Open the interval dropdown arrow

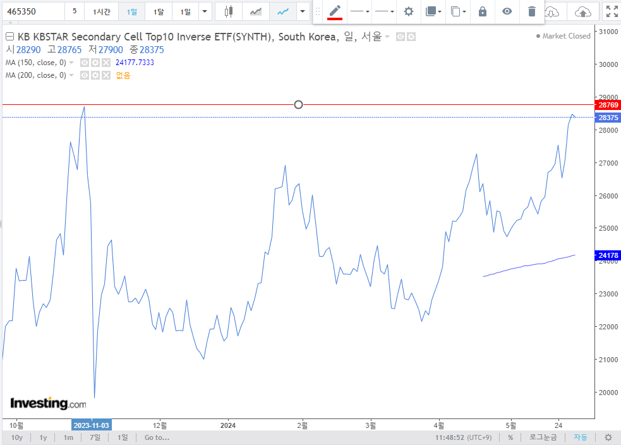pos(205,11)
